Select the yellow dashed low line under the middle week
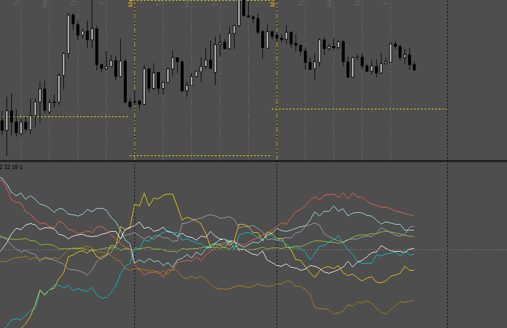 coord(200,156)
